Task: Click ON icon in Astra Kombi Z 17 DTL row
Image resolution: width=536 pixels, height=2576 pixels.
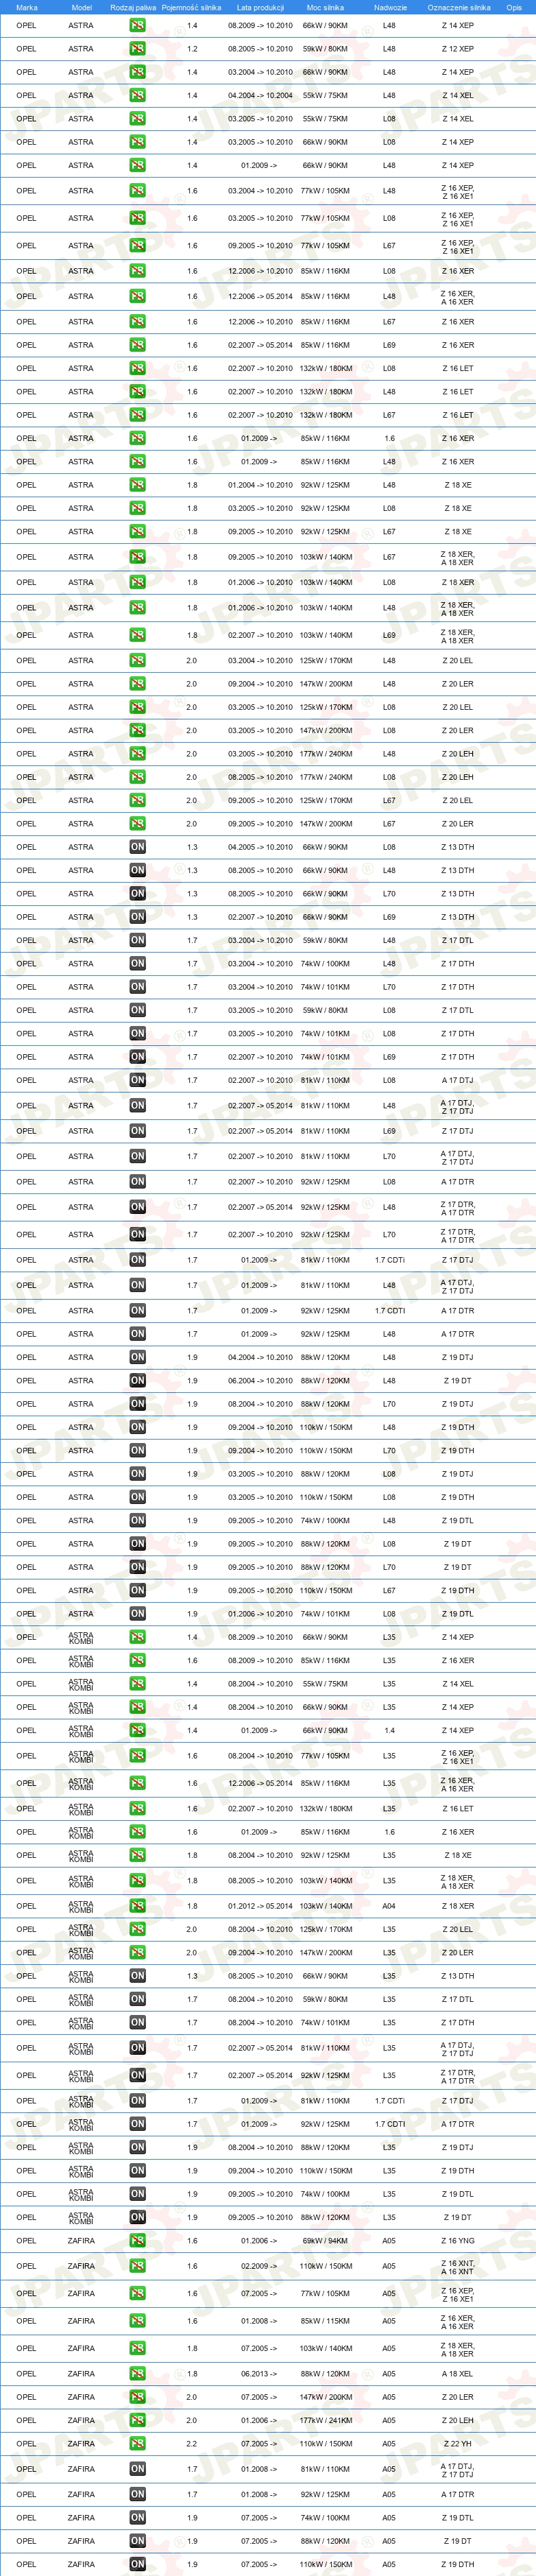Action: coord(137,1999)
